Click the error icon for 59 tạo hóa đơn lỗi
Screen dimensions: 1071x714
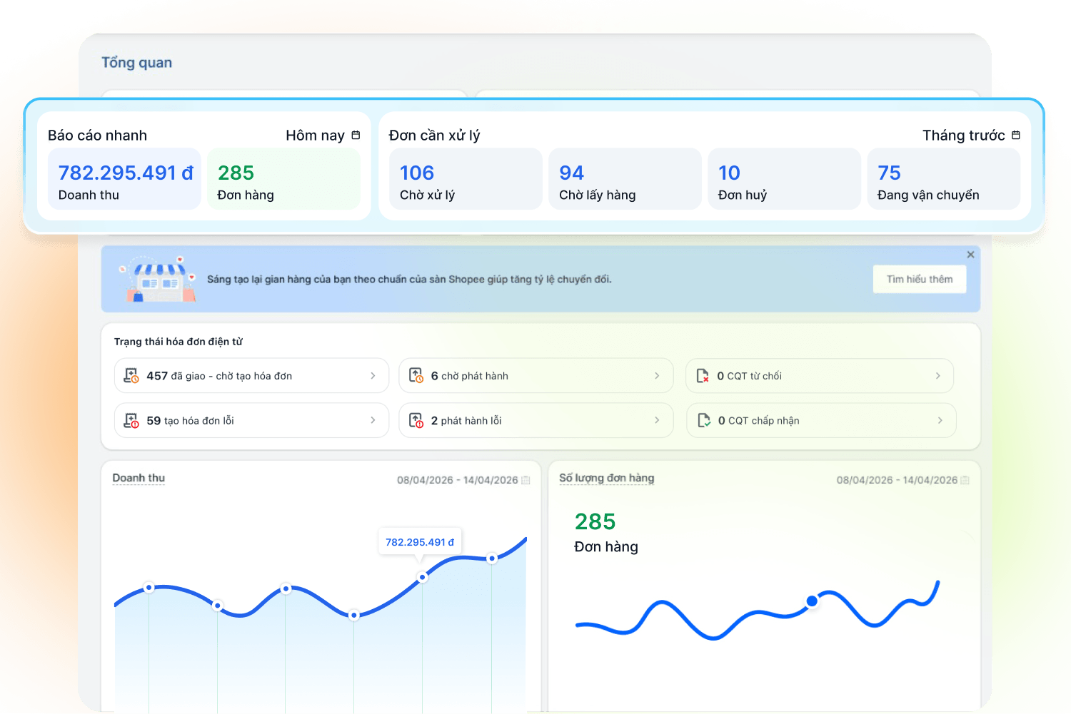131,421
